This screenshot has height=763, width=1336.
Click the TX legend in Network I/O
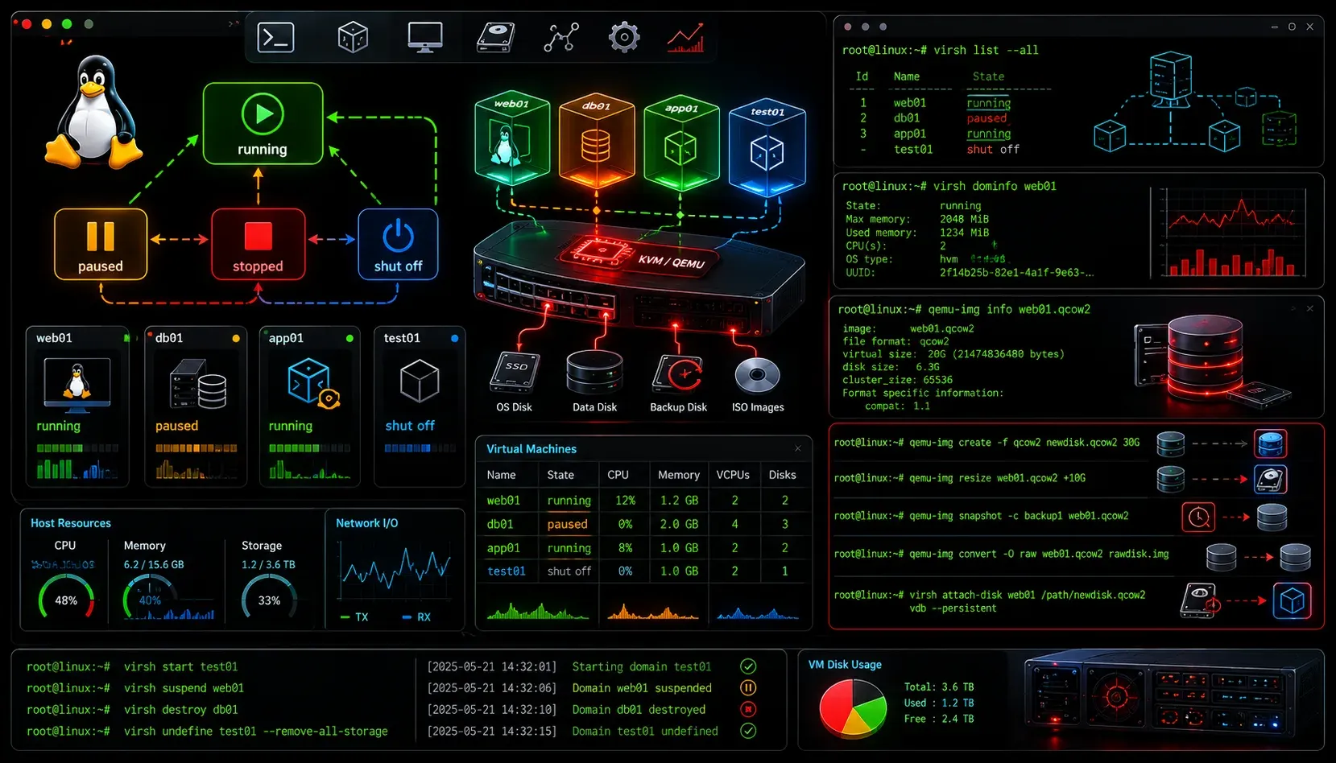pyautogui.click(x=354, y=617)
